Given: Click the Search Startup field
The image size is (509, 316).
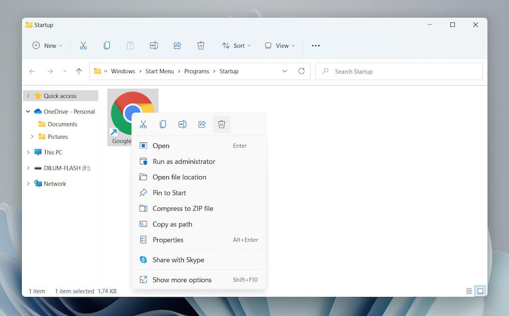Looking at the screenshot, I should tap(399, 71).
